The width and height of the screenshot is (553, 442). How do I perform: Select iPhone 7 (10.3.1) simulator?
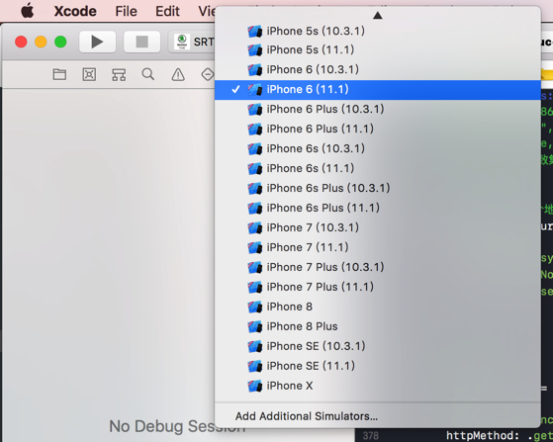click(378, 227)
